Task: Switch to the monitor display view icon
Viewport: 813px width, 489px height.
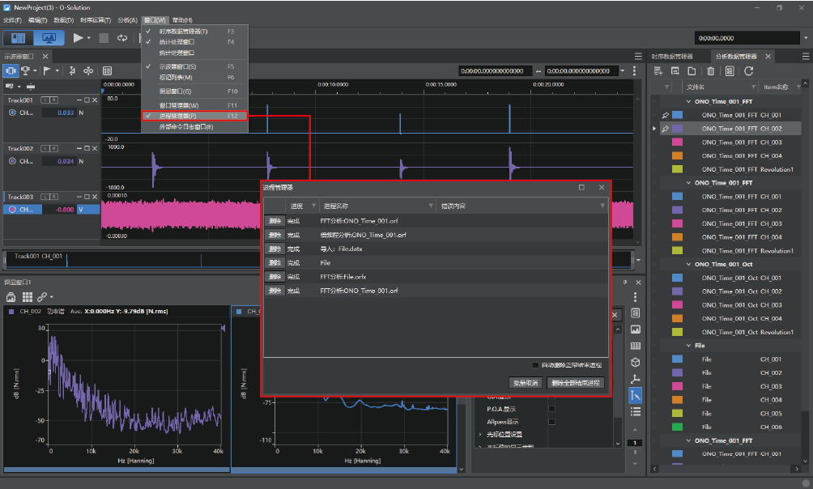Action: pyautogui.click(x=49, y=38)
